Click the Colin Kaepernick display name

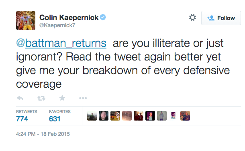click(x=69, y=18)
